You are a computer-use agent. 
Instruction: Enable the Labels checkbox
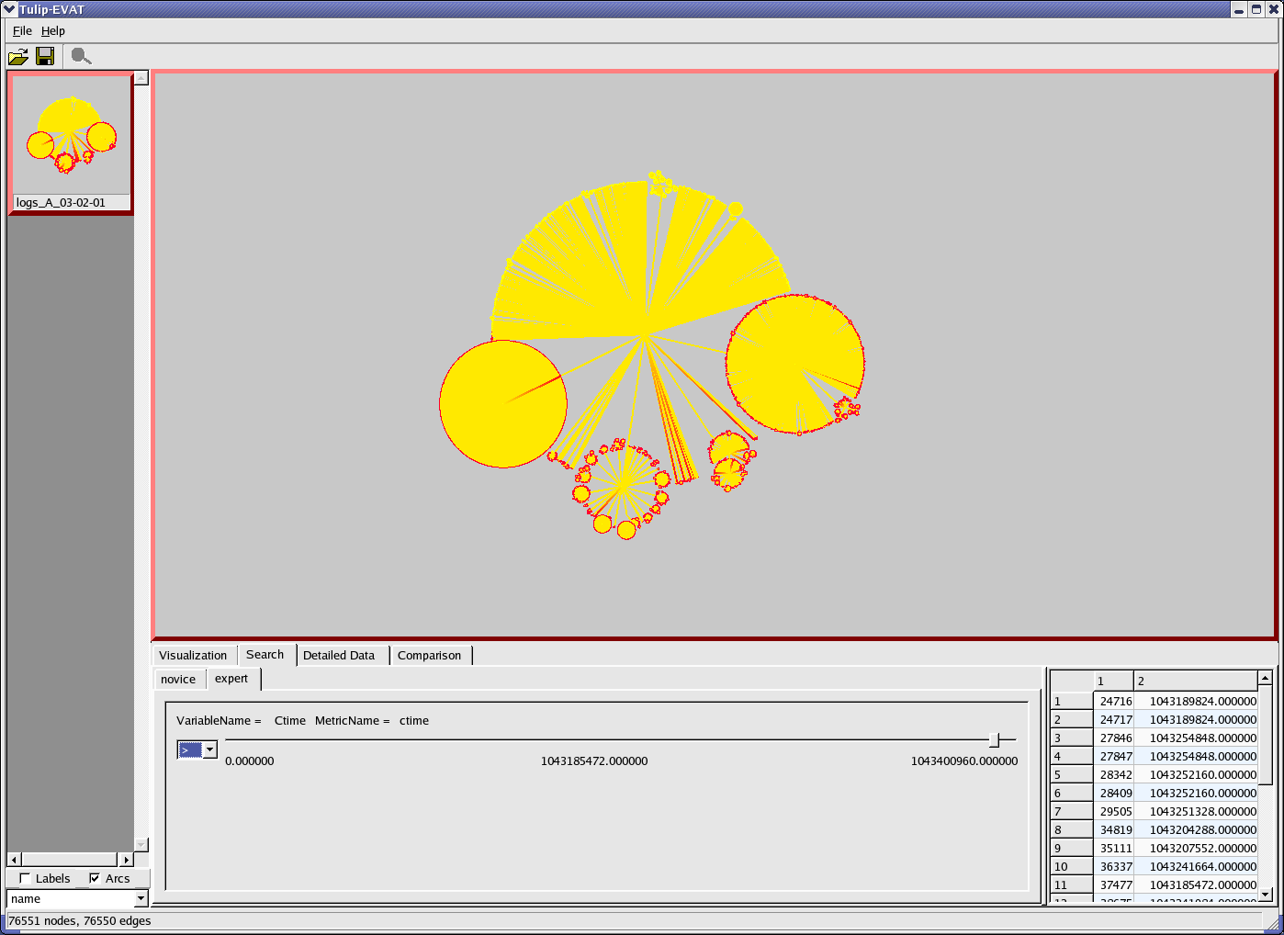(25, 878)
